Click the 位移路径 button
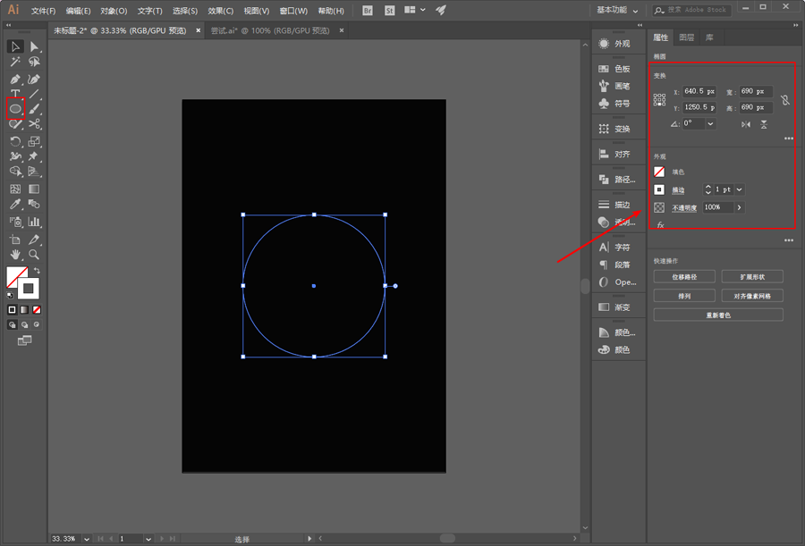This screenshot has width=805, height=546. pyautogui.click(x=684, y=277)
